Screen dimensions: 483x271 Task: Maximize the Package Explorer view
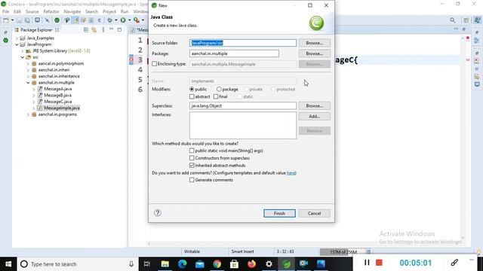click(119, 29)
